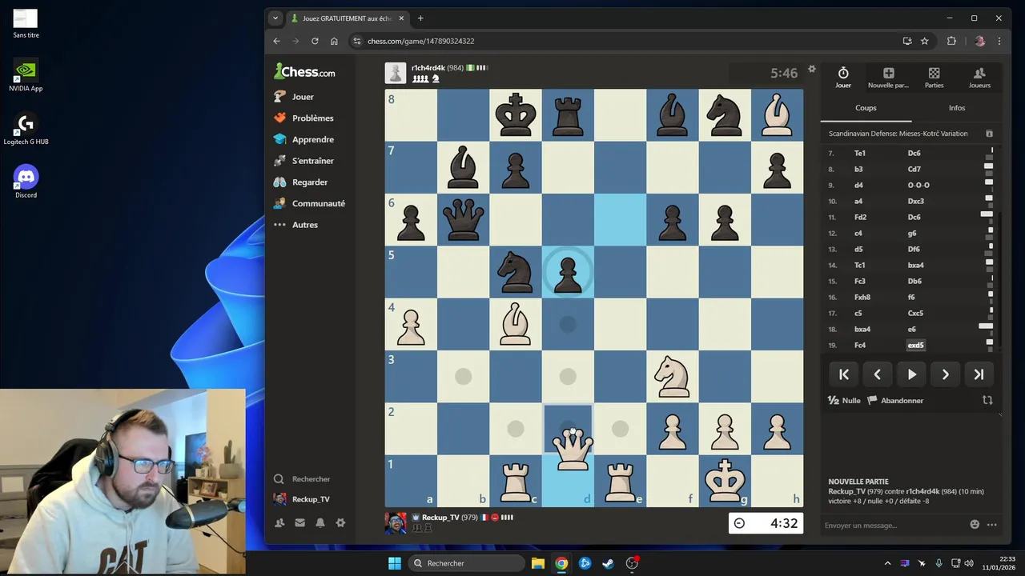Image resolution: width=1025 pixels, height=576 pixels.
Task: Reload the chess.com page
Action: [x=315, y=41]
